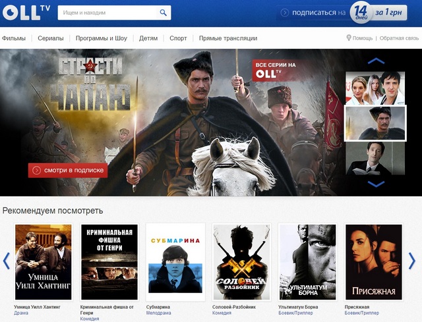Click Драма genre under Умница Уилл Хантинг

tap(21, 313)
